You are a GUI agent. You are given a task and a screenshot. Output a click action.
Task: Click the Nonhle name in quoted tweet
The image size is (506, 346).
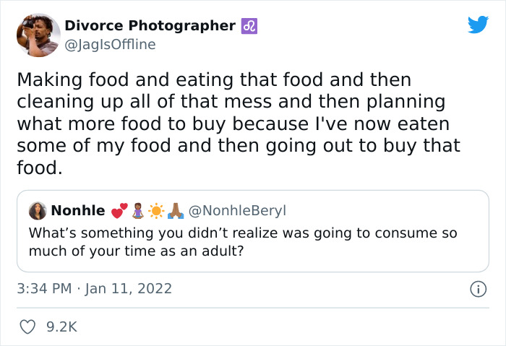(77, 211)
